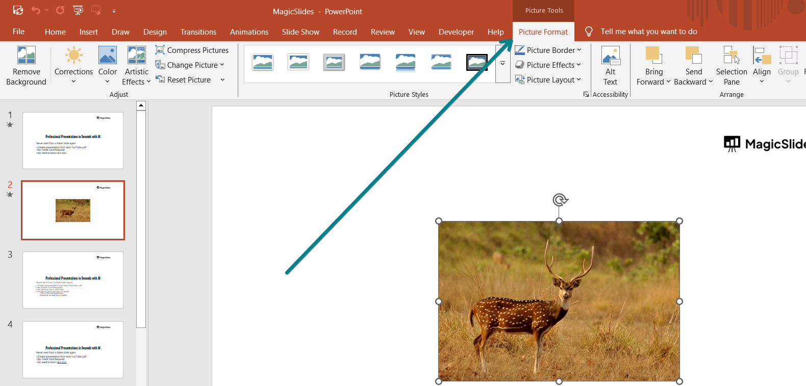The width and height of the screenshot is (806, 386).
Task: Click the Tell me search box
Action: [x=648, y=32]
